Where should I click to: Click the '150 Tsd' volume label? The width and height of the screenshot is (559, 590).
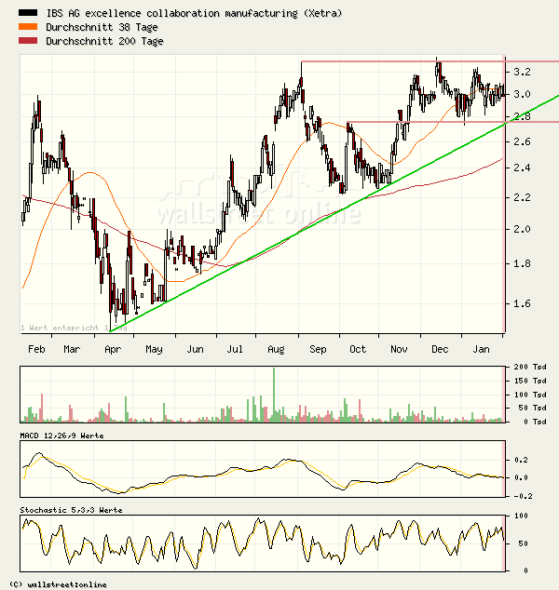click(530, 381)
